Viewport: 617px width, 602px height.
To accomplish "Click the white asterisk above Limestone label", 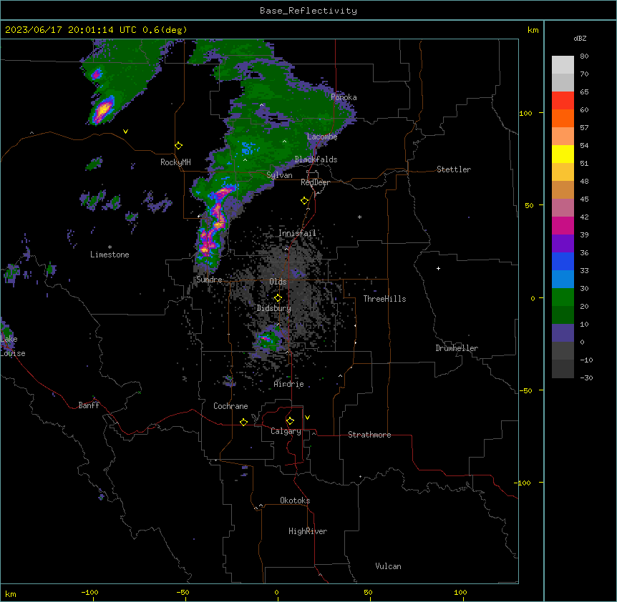I will click(110, 247).
